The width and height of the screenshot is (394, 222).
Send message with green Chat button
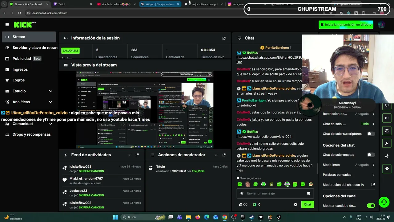308,204
